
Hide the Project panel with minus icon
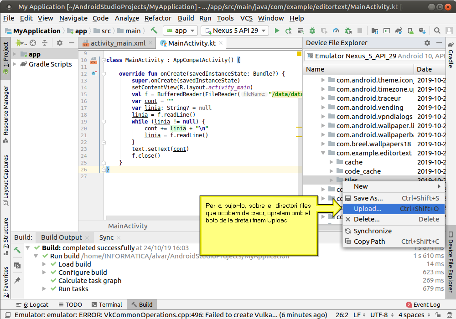click(x=72, y=43)
